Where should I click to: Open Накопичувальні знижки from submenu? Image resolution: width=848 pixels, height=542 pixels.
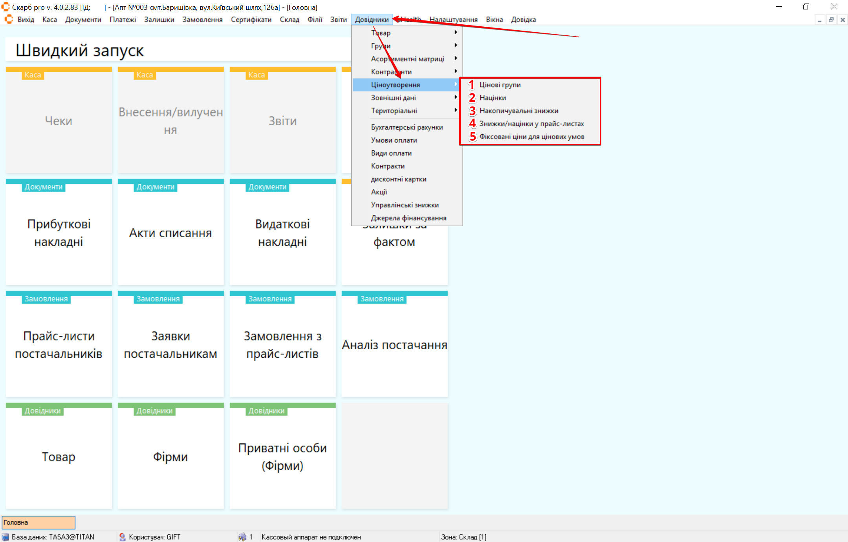tap(518, 111)
